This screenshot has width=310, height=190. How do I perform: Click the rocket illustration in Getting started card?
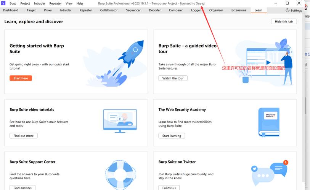click(115, 63)
